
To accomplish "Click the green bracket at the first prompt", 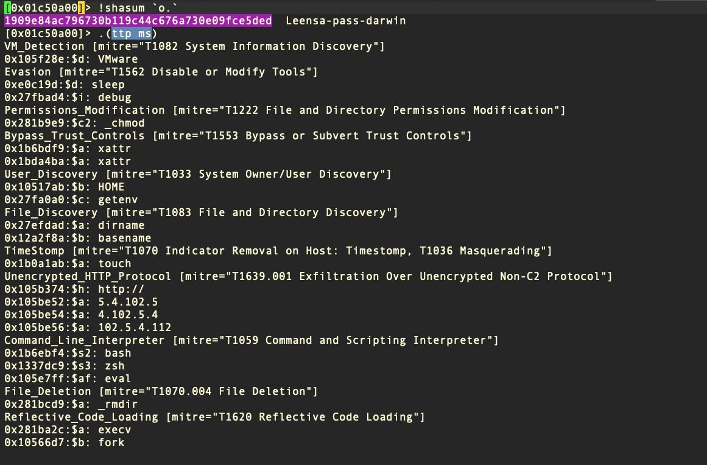I will coord(6,8).
